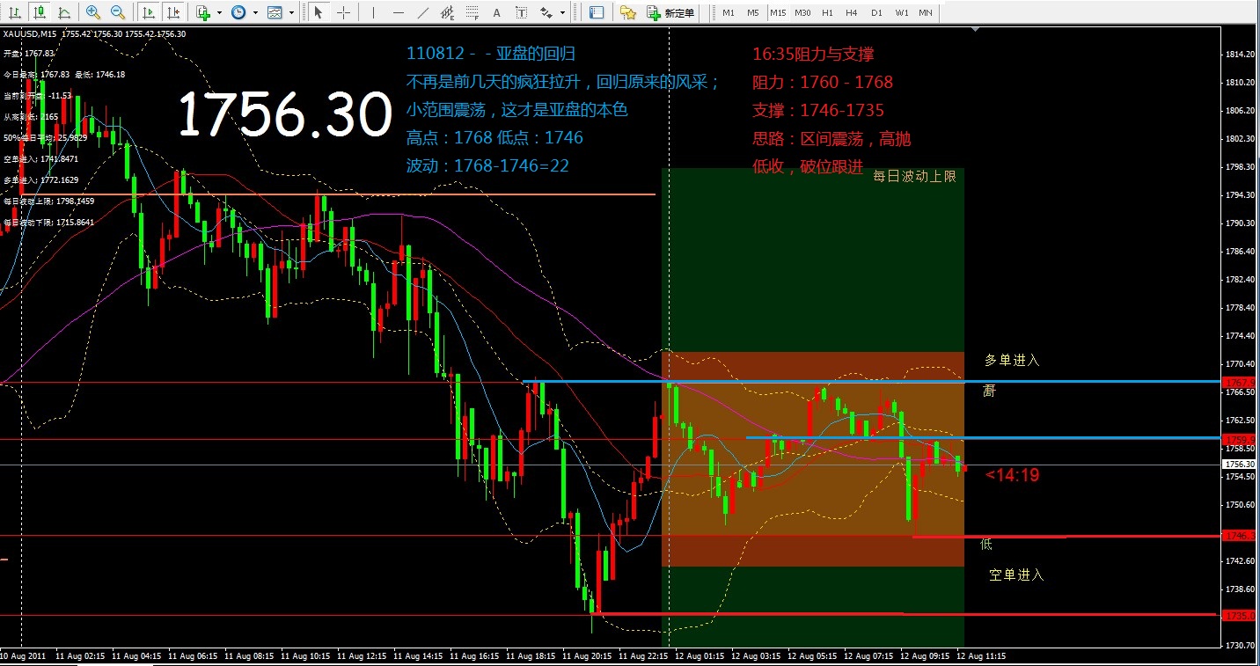Set chart timeframe to M5
Screen dimensions: 1260x666
(x=753, y=12)
